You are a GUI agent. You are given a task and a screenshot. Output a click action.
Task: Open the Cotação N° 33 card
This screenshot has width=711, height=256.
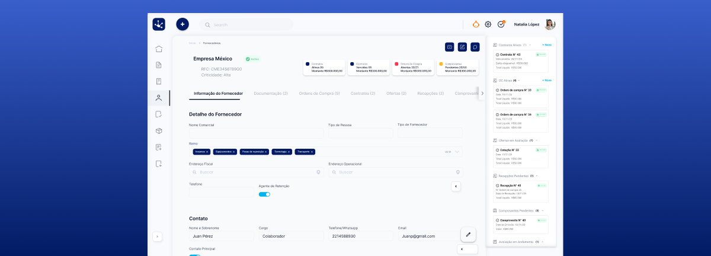click(521, 156)
